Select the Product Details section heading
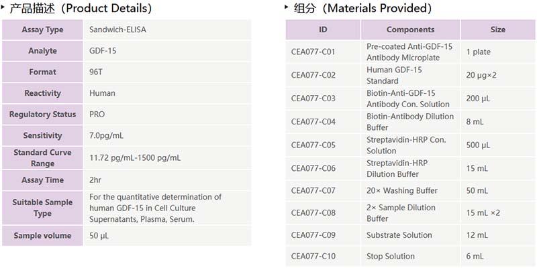Image resolution: width=537 pixels, height=268 pixels. 81,9
